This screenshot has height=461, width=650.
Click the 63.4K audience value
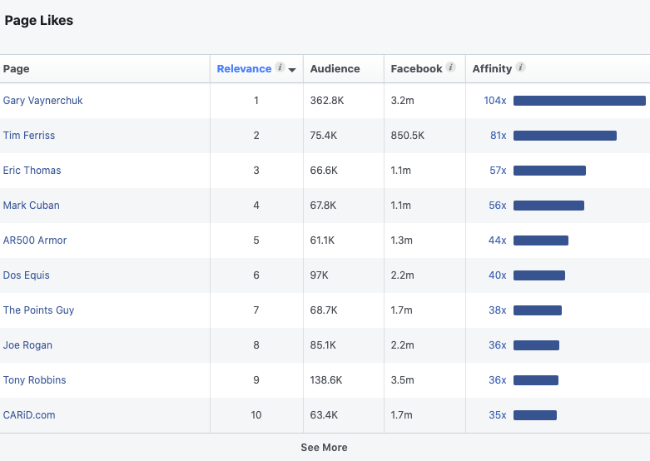[x=325, y=415]
